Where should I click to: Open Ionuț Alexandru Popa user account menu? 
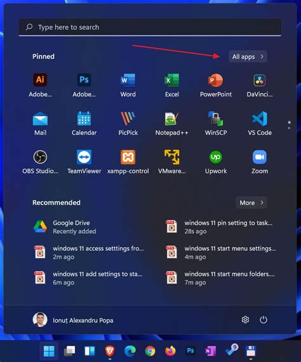tap(73, 320)
